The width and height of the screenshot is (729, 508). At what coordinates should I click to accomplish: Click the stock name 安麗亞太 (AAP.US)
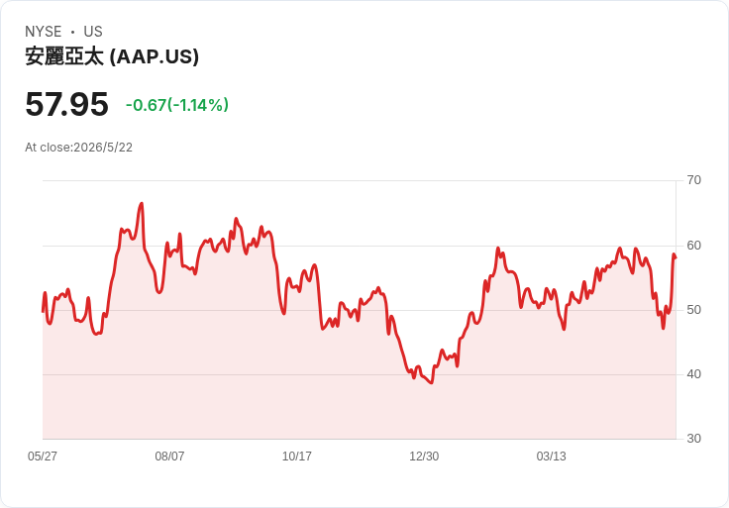tap(112, 56)
